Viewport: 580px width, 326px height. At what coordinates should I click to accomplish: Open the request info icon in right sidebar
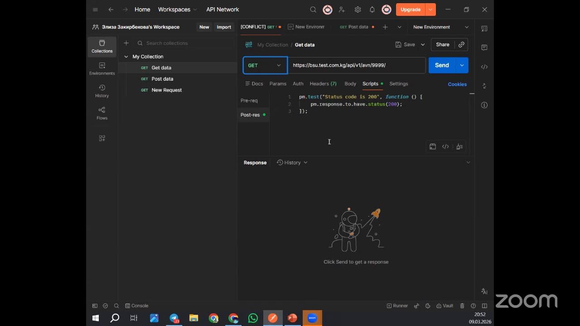coord(484,105)
